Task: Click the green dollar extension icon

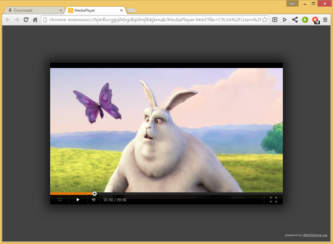Action: click(305, 20)
